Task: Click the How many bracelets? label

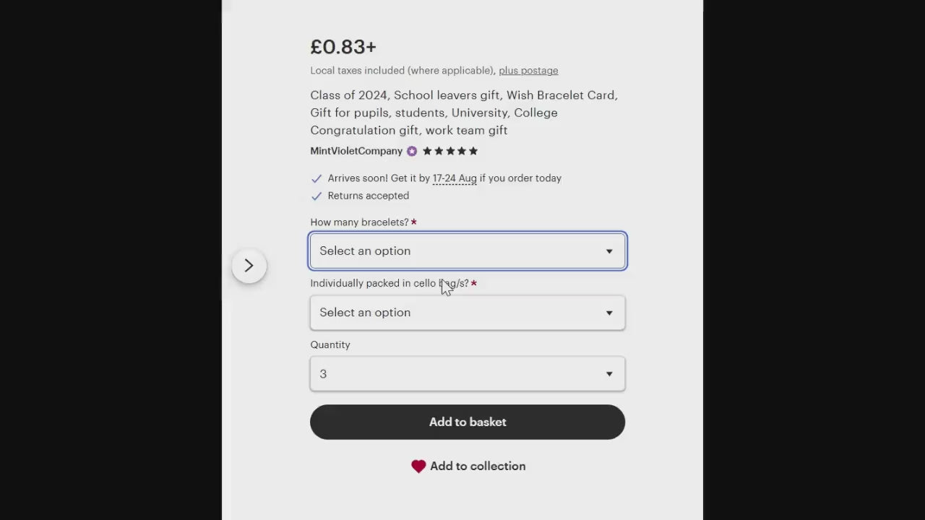Action: (359, 222)
